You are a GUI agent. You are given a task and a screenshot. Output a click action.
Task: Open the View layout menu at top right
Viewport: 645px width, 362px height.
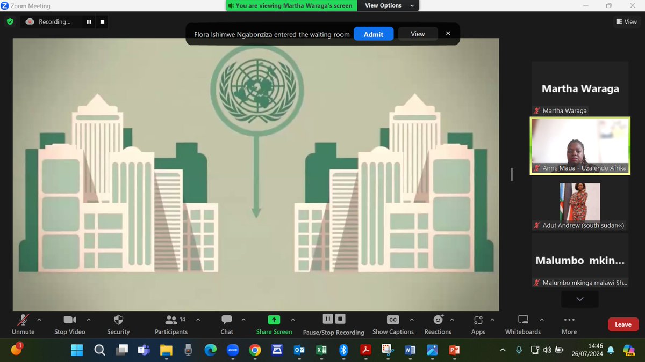coord(626,21)
